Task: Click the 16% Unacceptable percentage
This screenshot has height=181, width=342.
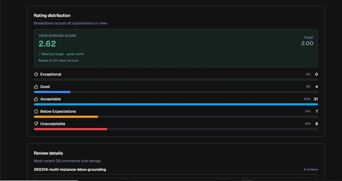Action: click(308, 124)
